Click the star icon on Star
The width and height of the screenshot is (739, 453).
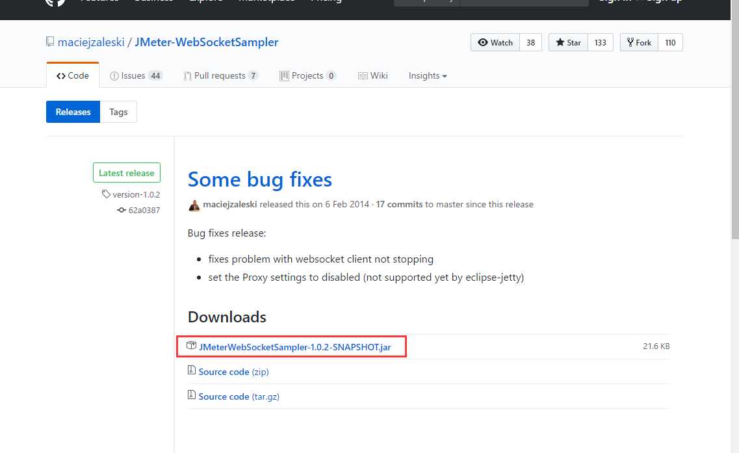click(x=560, y=42)
